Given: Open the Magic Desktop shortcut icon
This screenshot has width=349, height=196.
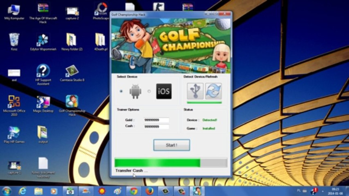Looking at the screenshot, I should (x=43, y=104).
